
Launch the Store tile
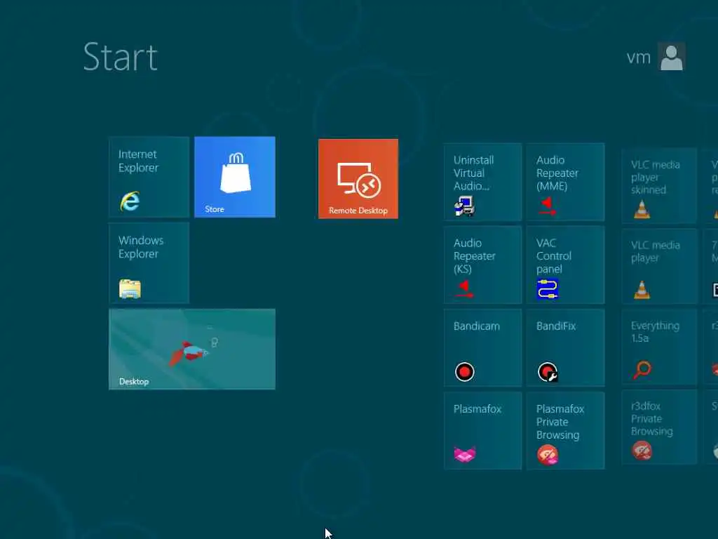pyautogui.click(x=235, y=177)
